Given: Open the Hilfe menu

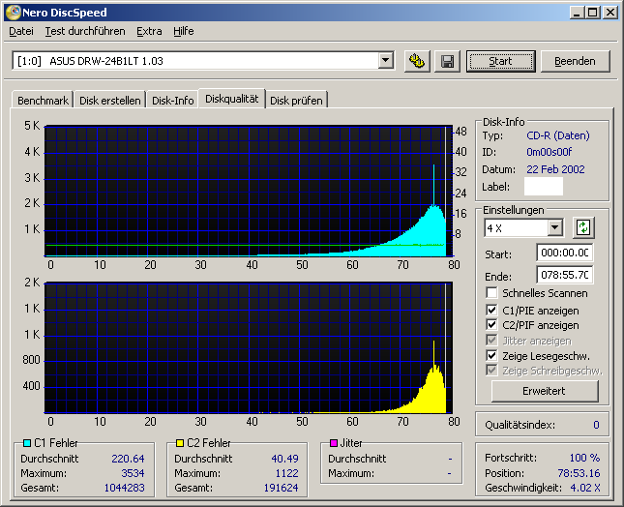Looking at the screenshot, I should tap(184, 31).
